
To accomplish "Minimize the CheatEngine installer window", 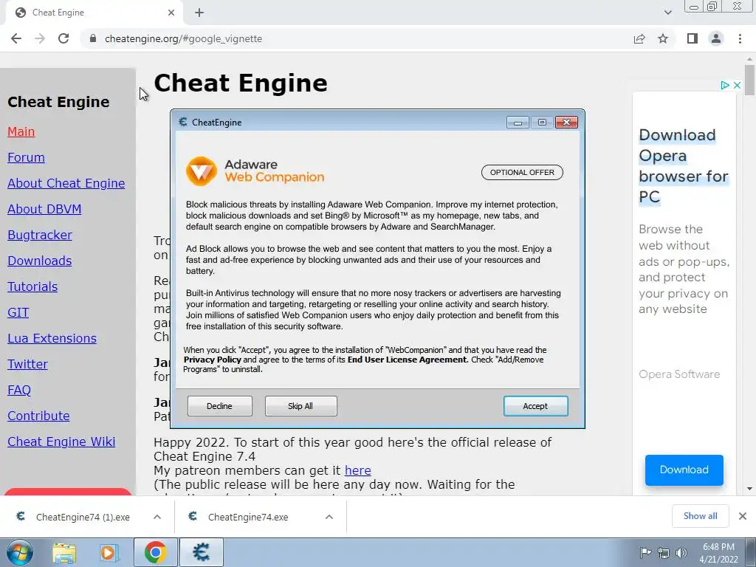I will [x=518, y=123].
